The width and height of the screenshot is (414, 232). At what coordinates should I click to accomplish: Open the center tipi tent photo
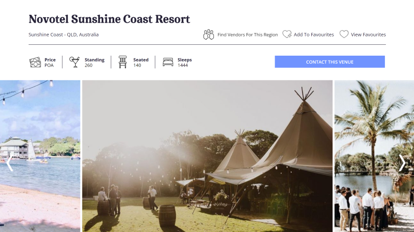click(207, 156)
